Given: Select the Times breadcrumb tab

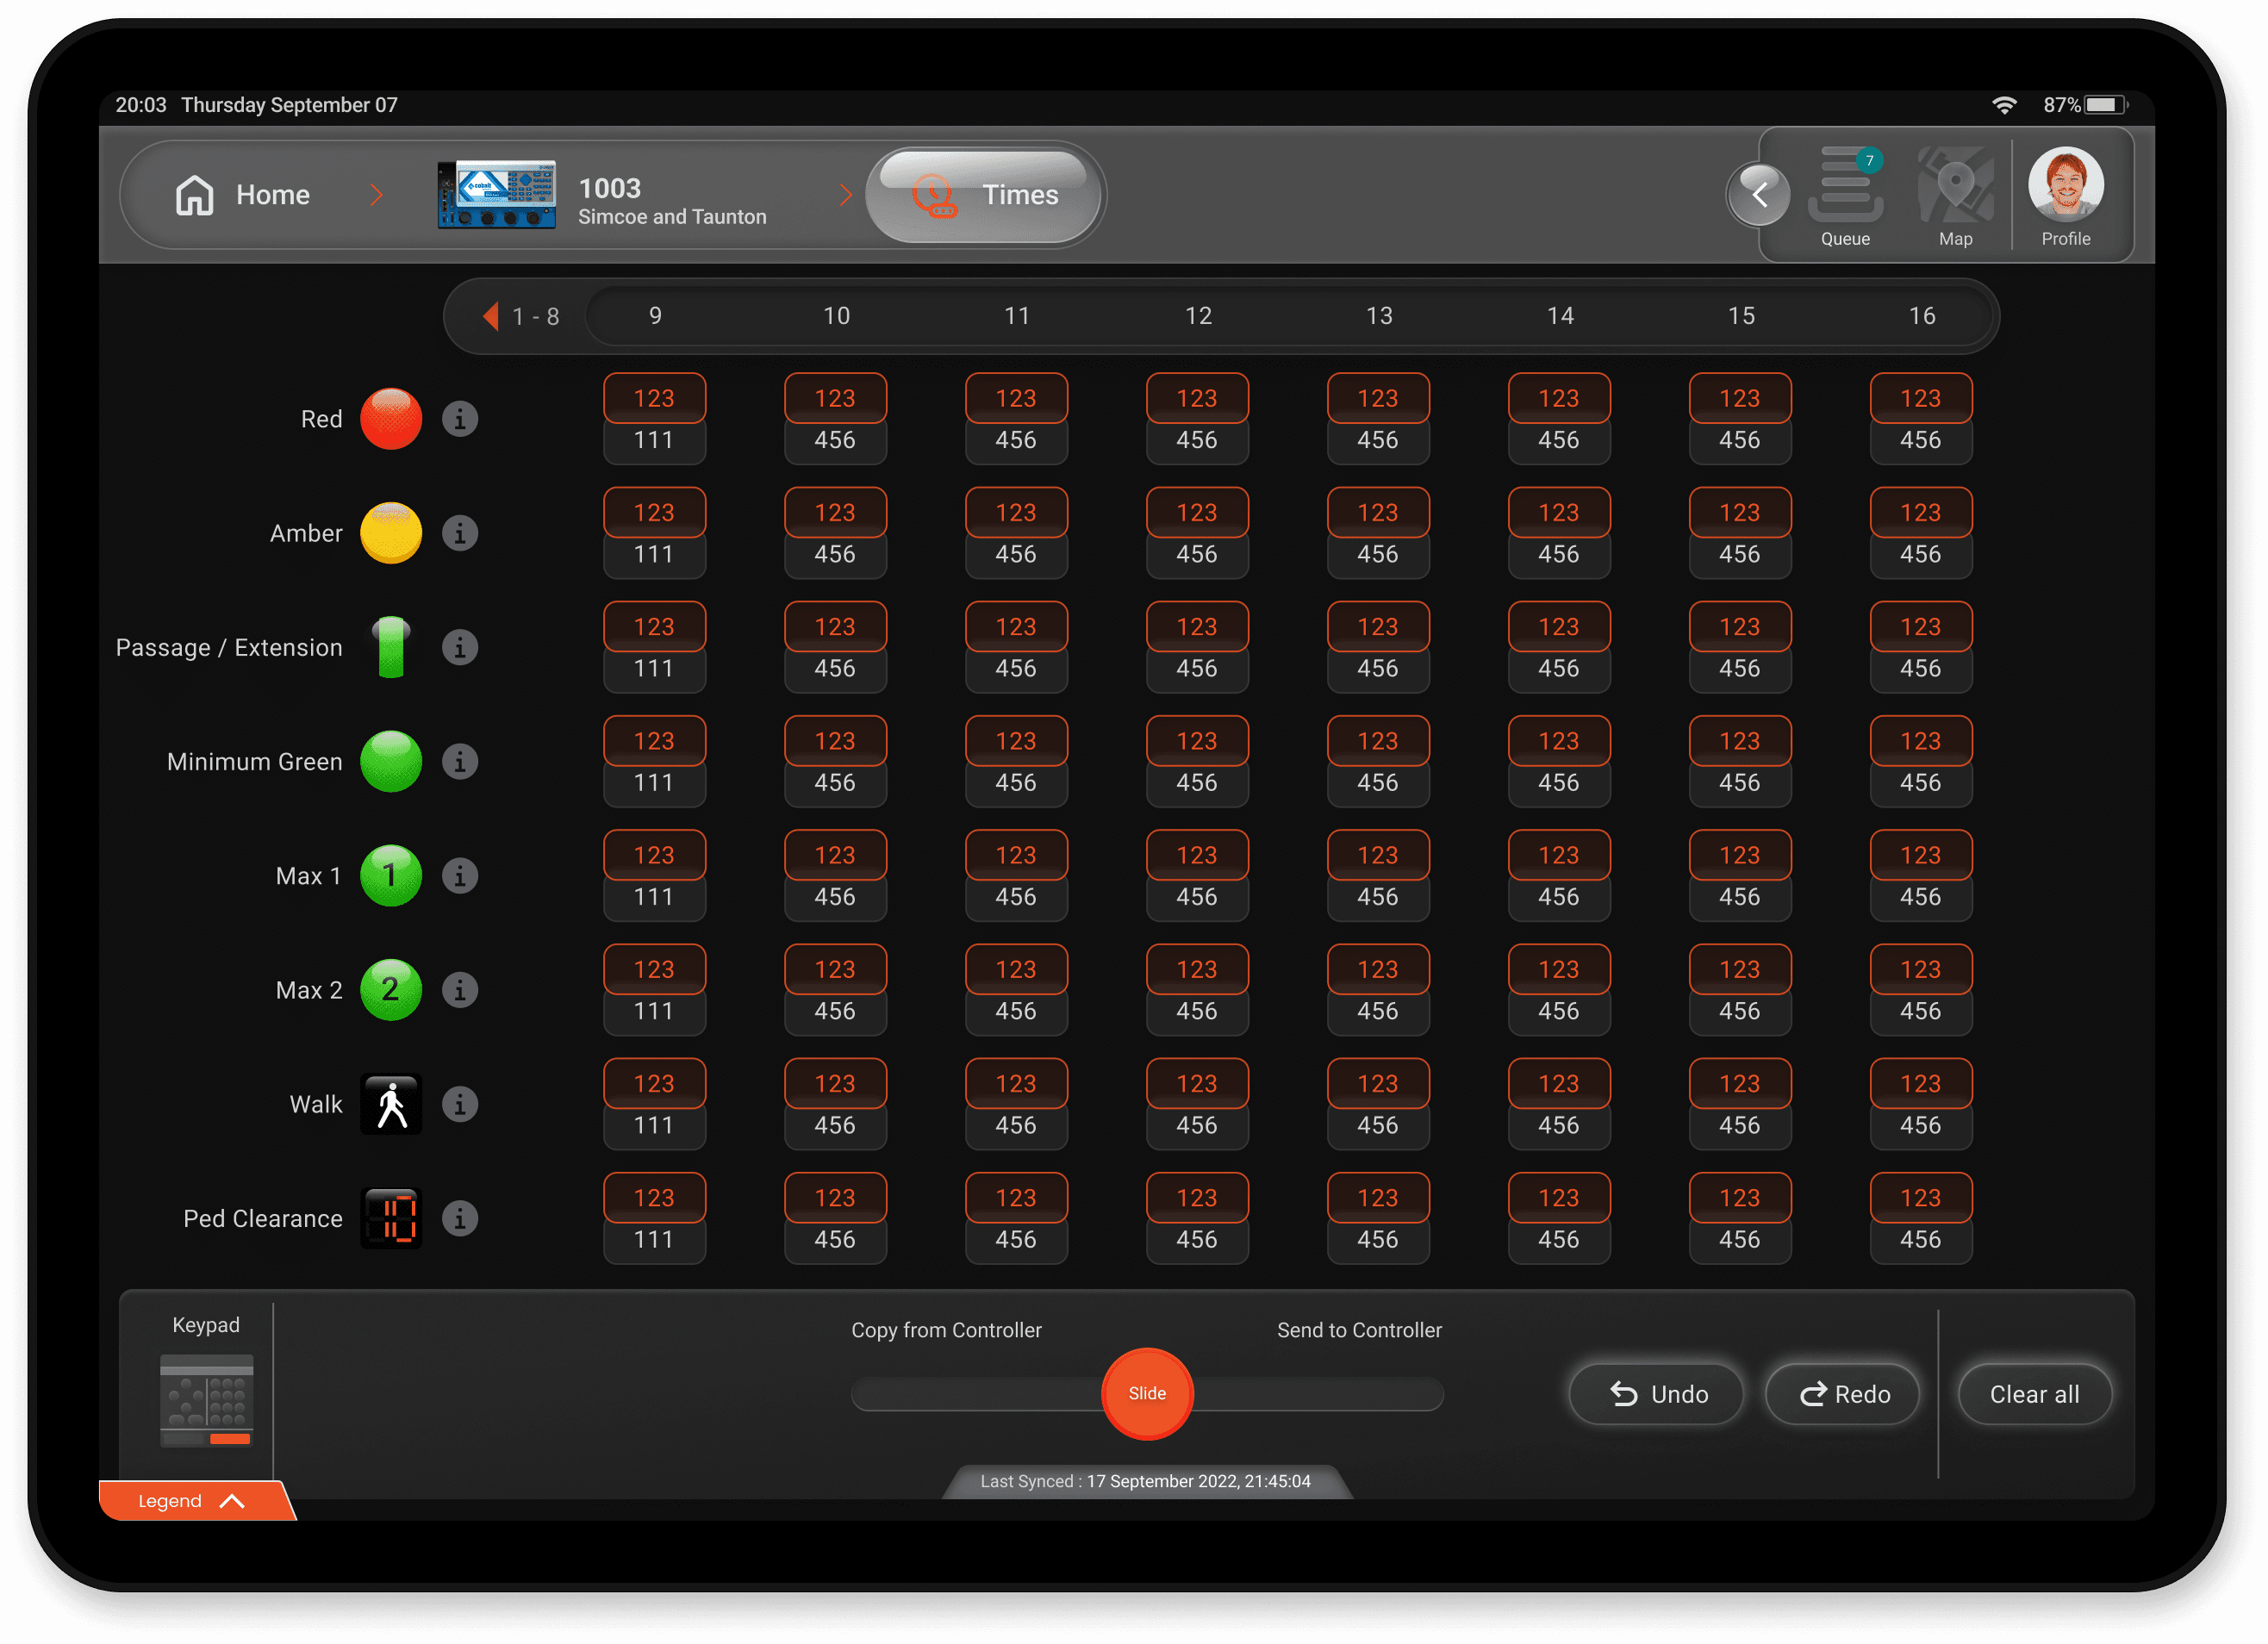Looking at the screenshot, I should tap(984, 195).
